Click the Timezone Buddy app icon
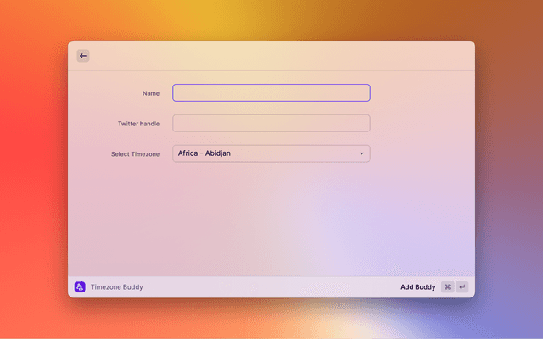Viewport: 543px width, 339px height. pyautogui.click(x=80, y=287)
